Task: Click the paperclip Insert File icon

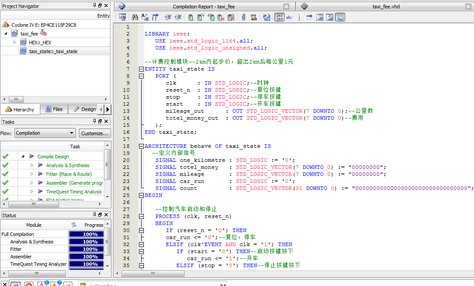Action: [243, 17]
